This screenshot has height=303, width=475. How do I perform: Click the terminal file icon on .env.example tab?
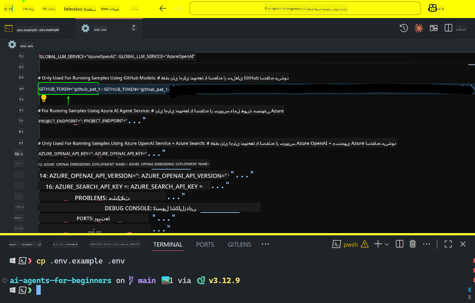9,28
